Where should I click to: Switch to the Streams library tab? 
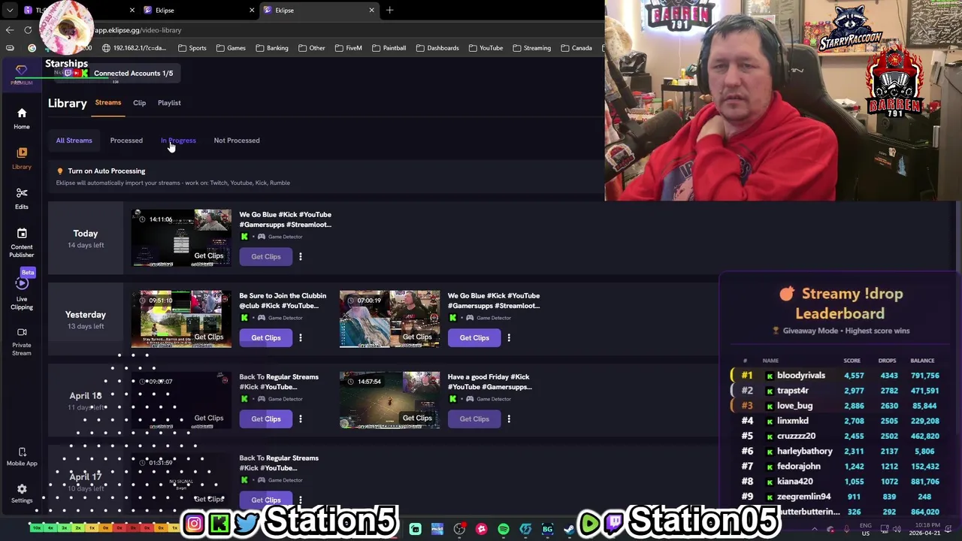(x=108, y=103)
